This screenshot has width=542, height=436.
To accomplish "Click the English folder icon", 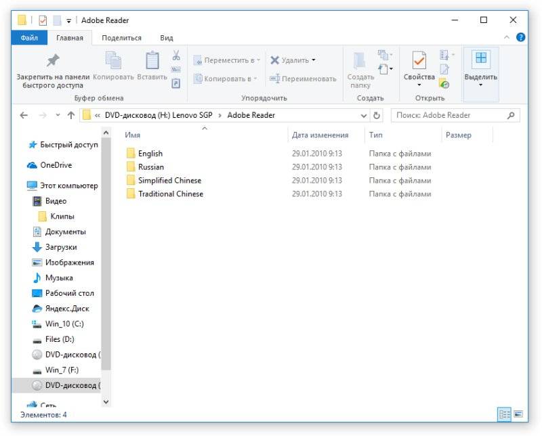I will pos(131,153).
